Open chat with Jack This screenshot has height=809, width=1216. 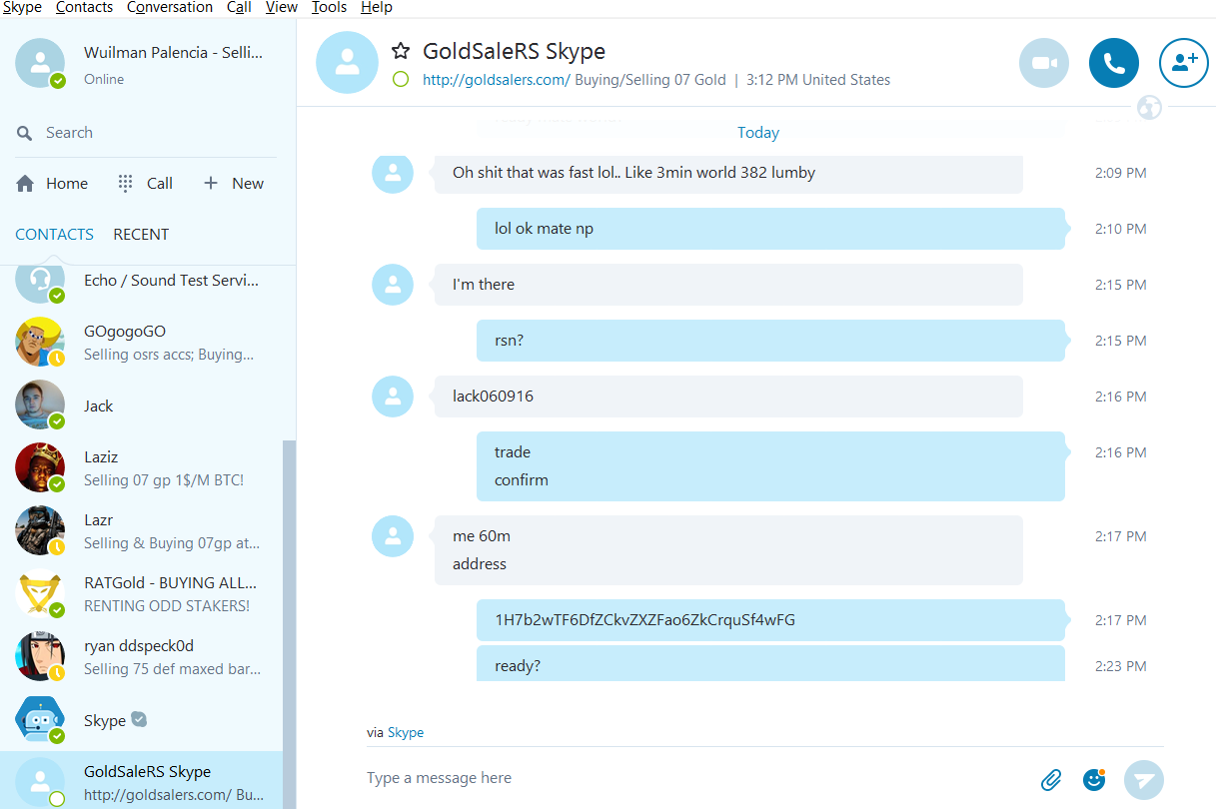click(x=141, y=405)
